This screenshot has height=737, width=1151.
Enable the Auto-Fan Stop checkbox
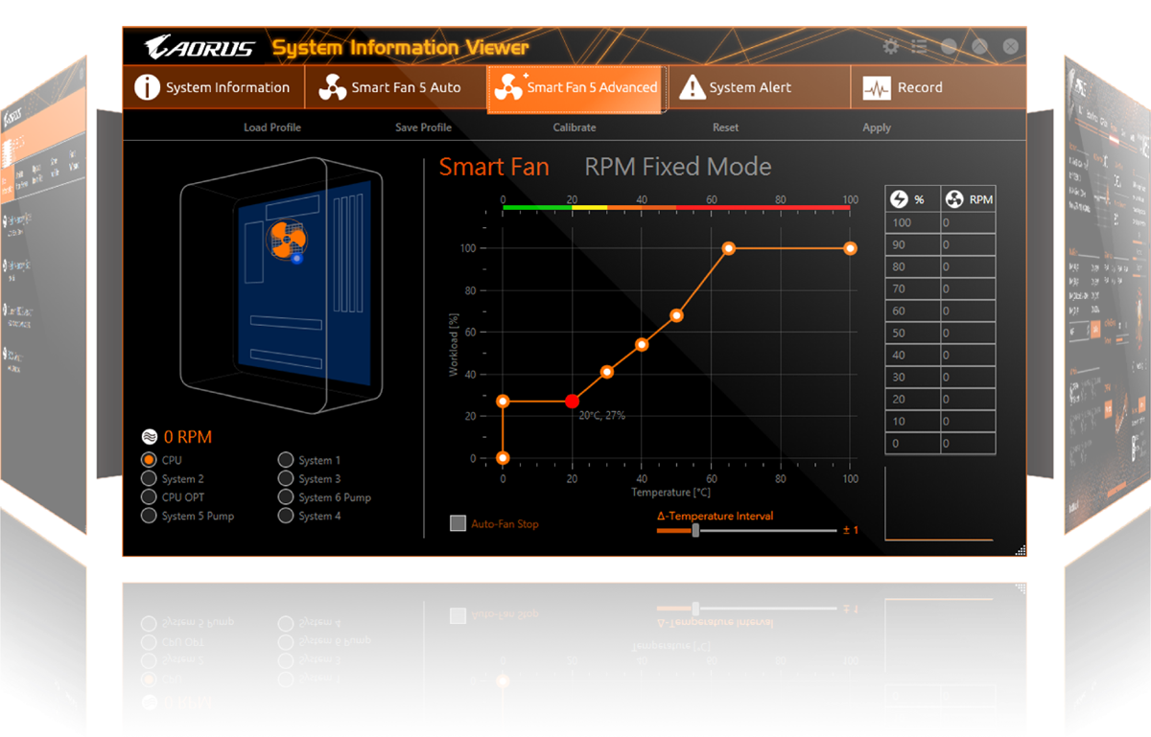click(x=458, y=524)
